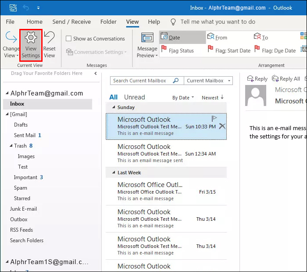This screenshot has width=307, height=272.
Task: Click the sender avatar picture
Action: tap(256, 95)
